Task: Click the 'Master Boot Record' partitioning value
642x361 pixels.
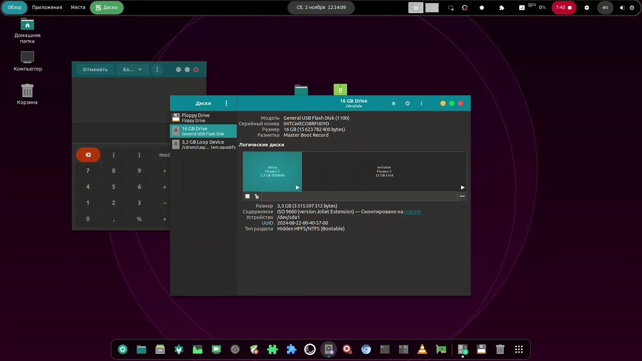Action: (306, 135)
